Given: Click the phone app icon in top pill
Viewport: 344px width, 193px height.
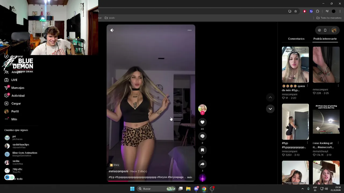Looking at the screenshot, I should point(325,30).
